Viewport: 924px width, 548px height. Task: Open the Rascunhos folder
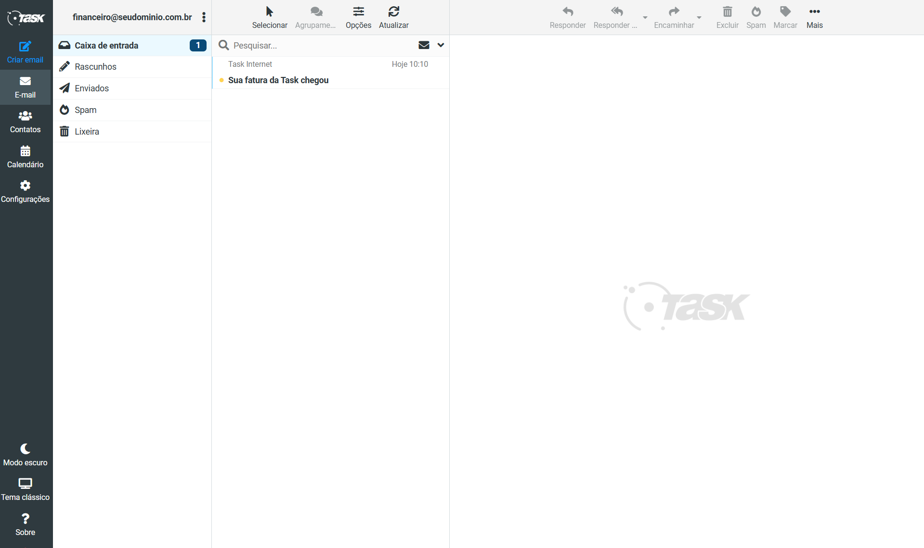pos(95,67)
